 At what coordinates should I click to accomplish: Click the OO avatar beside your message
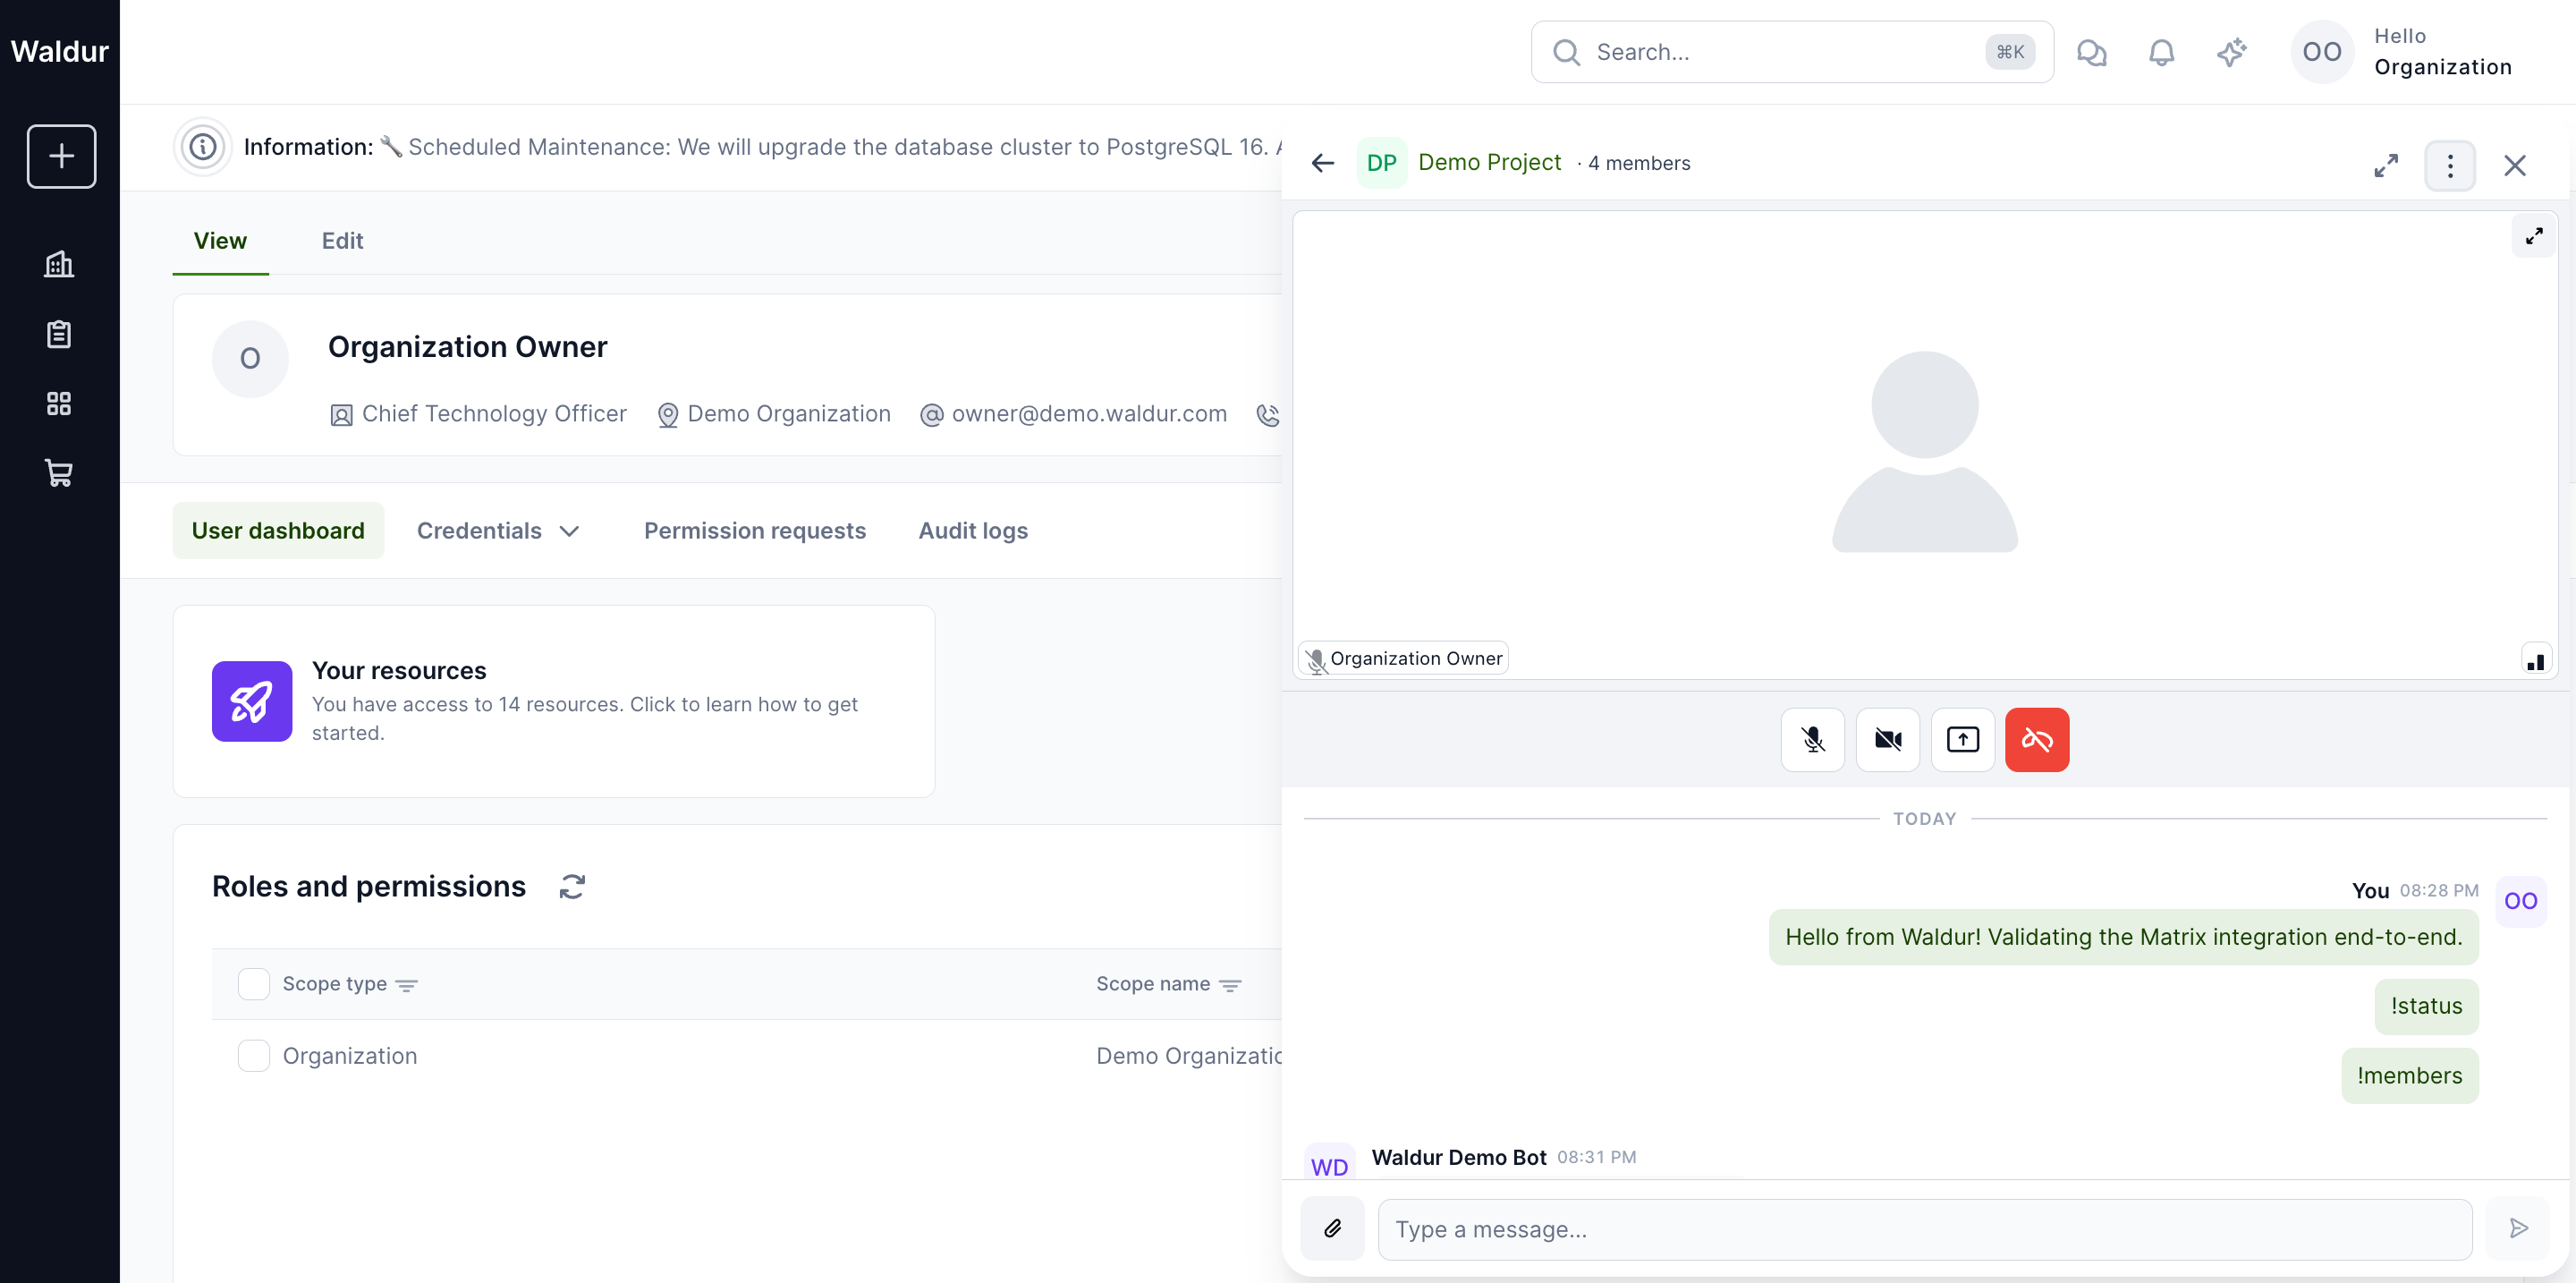(2520, 901)
